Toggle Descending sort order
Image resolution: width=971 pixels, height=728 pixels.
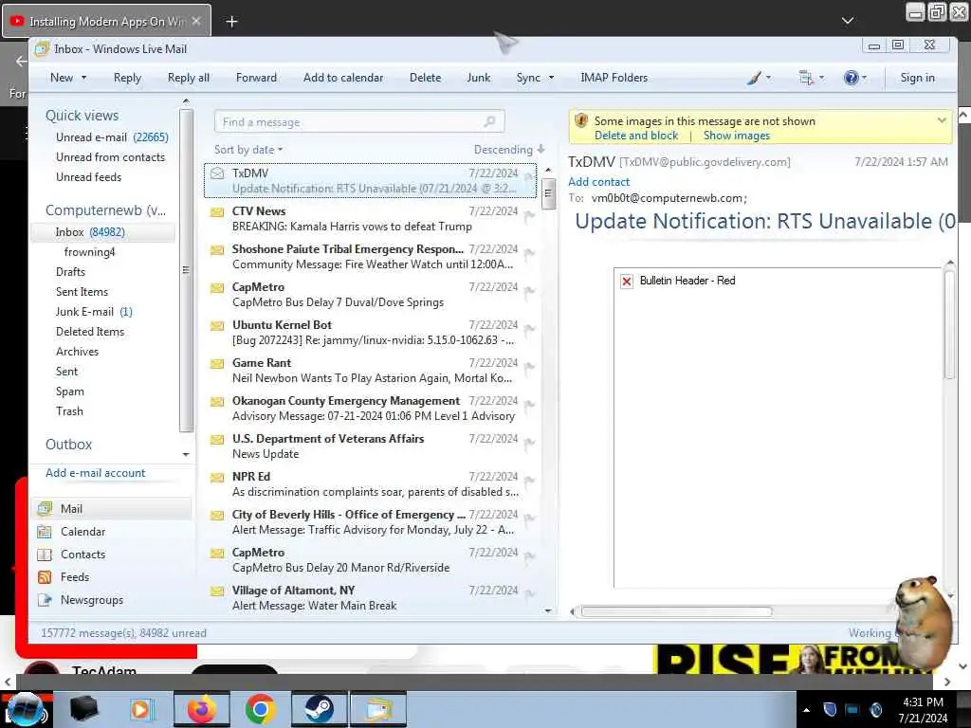tap(509, 150)
